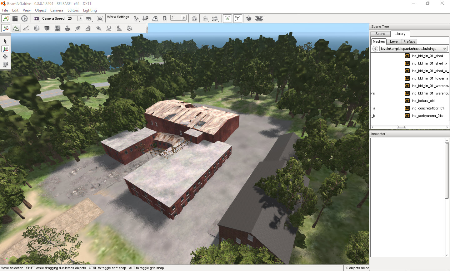This screenshot has height=271, width=450.
Task: Choose the Select arrow tool
Action: [x=5, y=41]
